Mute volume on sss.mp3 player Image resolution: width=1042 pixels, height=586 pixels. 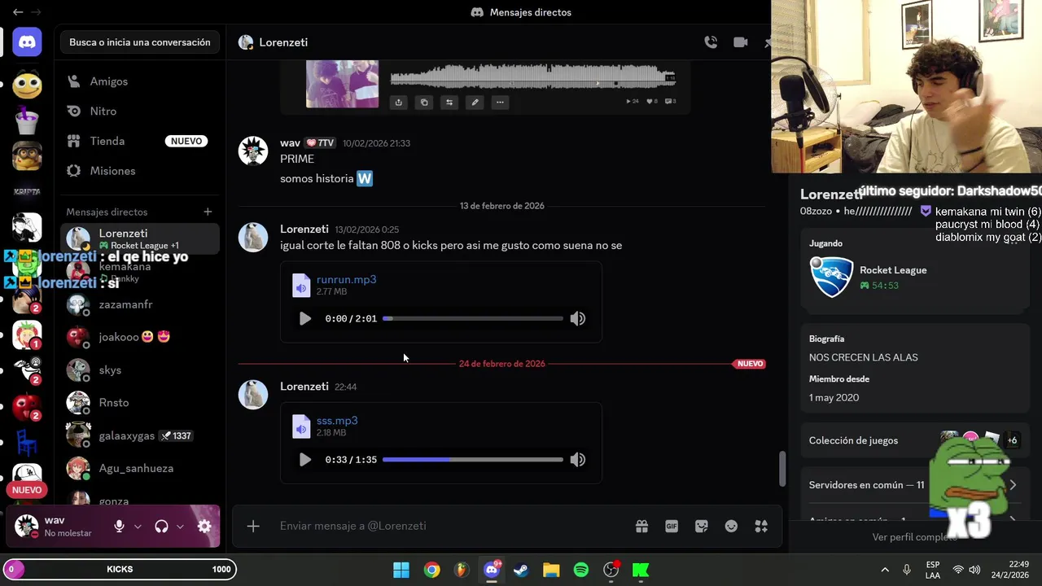[x=578, y=460]
